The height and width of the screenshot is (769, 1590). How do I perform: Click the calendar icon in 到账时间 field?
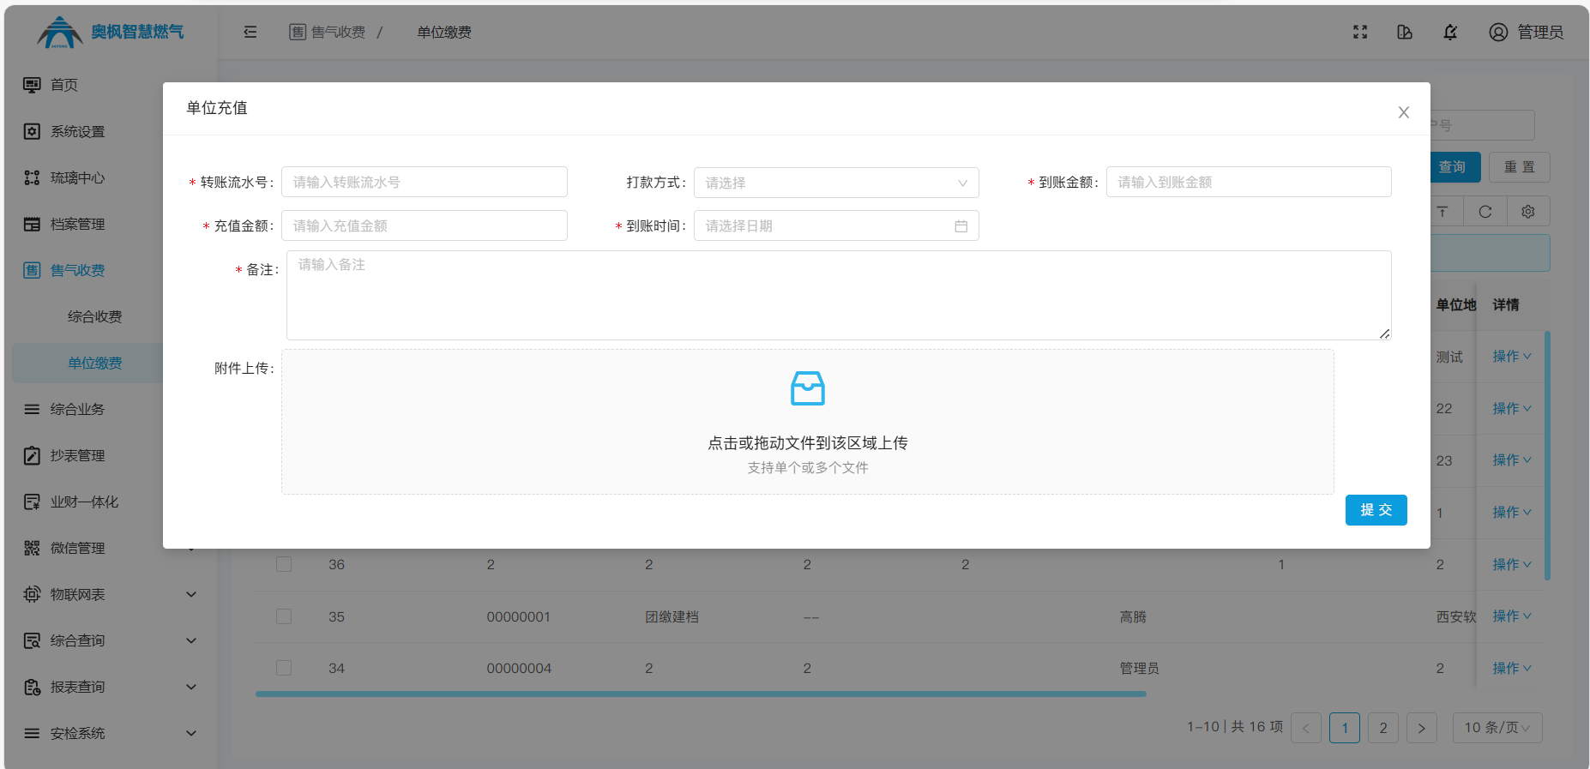pyautogui.click(x=961, y=226)
